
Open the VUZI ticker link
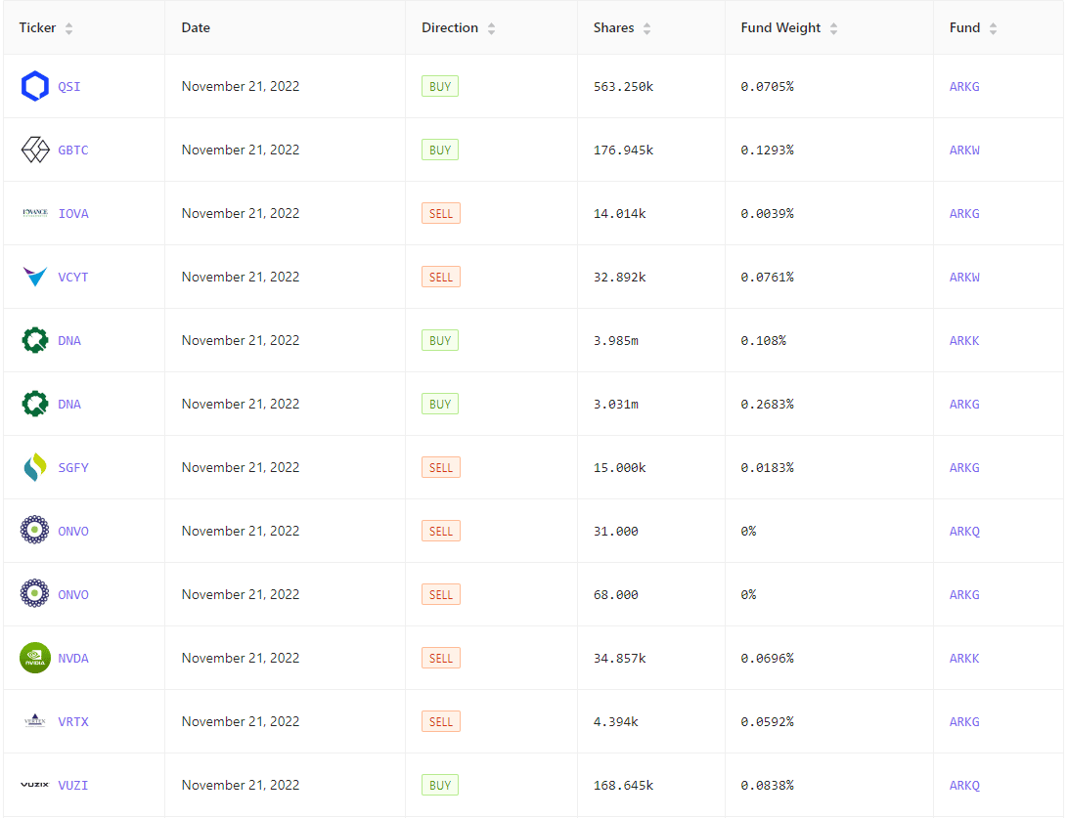(x=73, y=785)
